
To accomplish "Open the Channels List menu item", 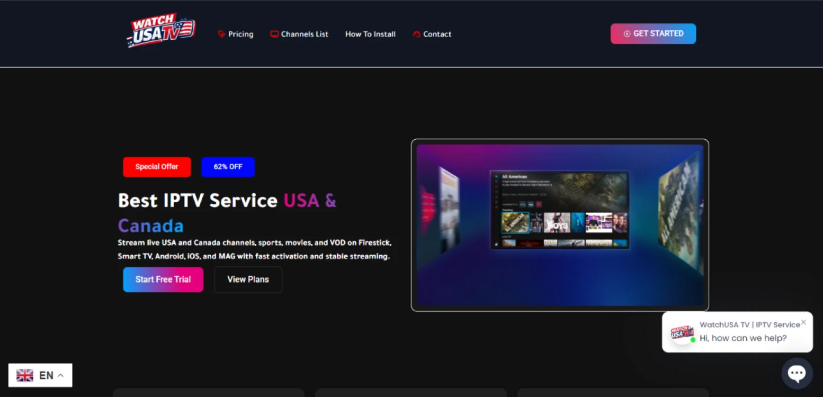I will pyautogui.click(x=305, y=34).
